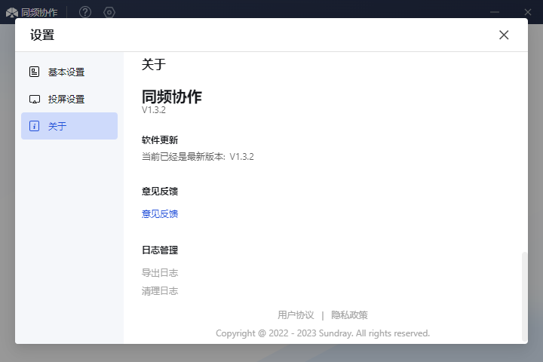Image resolution: width=543 pixels, height=362 pixels.
Task: Click the 投屏设置 screen-cast icon
Action: click(x=34, y=100)
